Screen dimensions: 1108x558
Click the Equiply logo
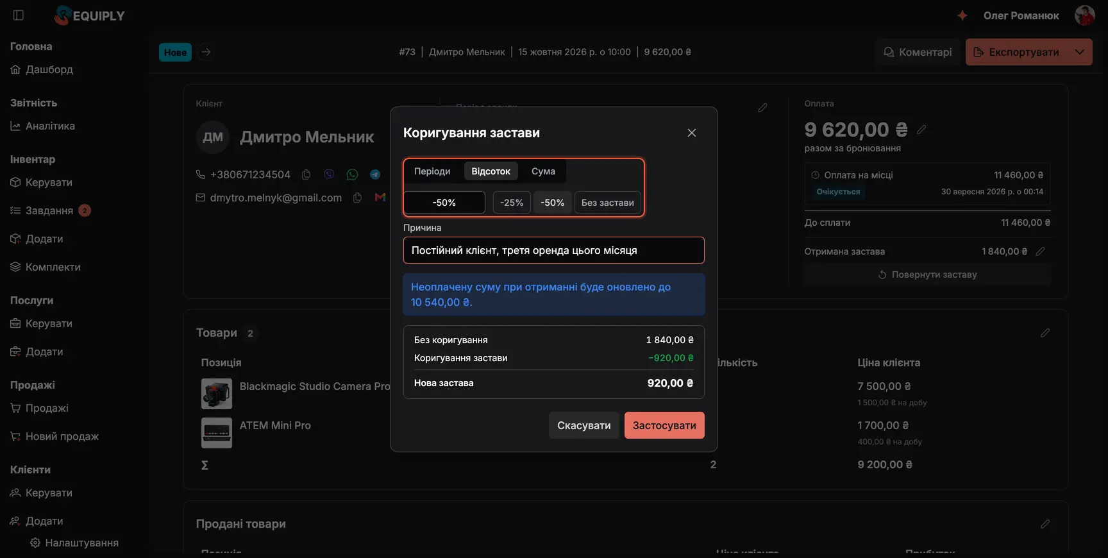coord(90,15)
